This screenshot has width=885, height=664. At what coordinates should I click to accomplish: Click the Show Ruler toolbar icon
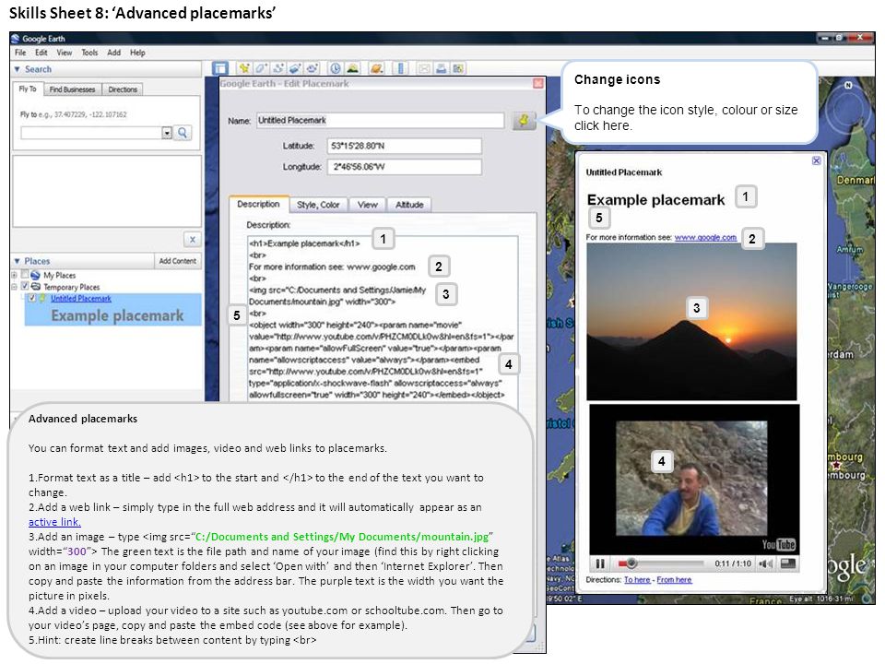tap(401, 68)
